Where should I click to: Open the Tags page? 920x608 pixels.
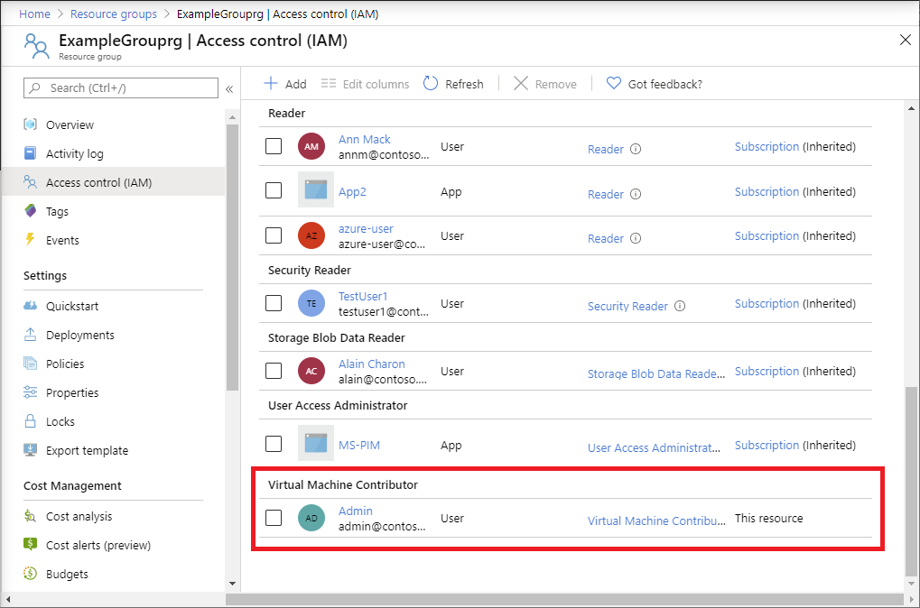(x=57, y=211)
